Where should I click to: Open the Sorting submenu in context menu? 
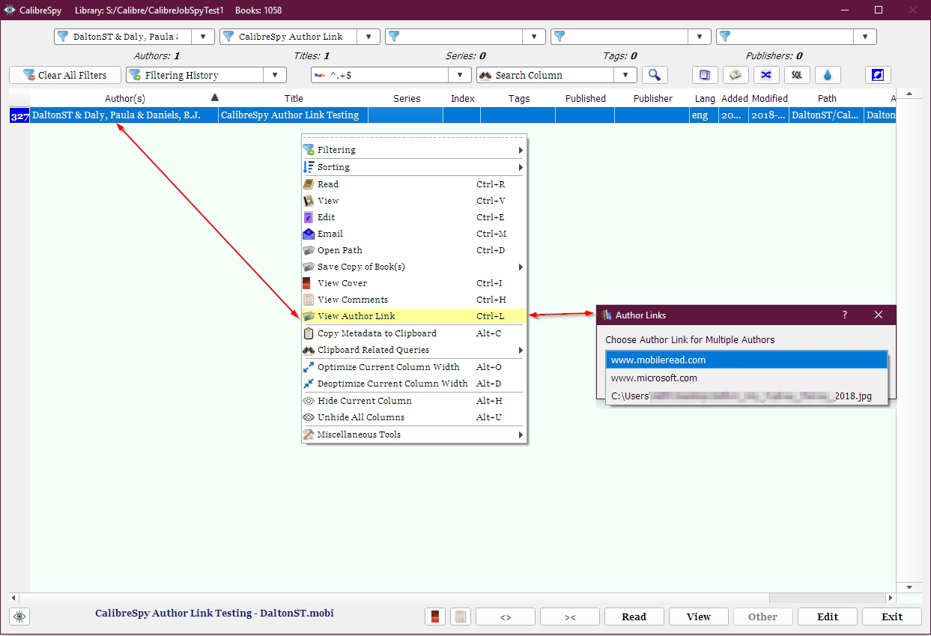(x=413, y=167)
